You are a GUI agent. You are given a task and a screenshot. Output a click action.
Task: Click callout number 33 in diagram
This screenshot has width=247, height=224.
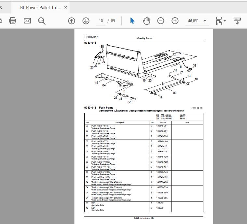click(195, 65)
